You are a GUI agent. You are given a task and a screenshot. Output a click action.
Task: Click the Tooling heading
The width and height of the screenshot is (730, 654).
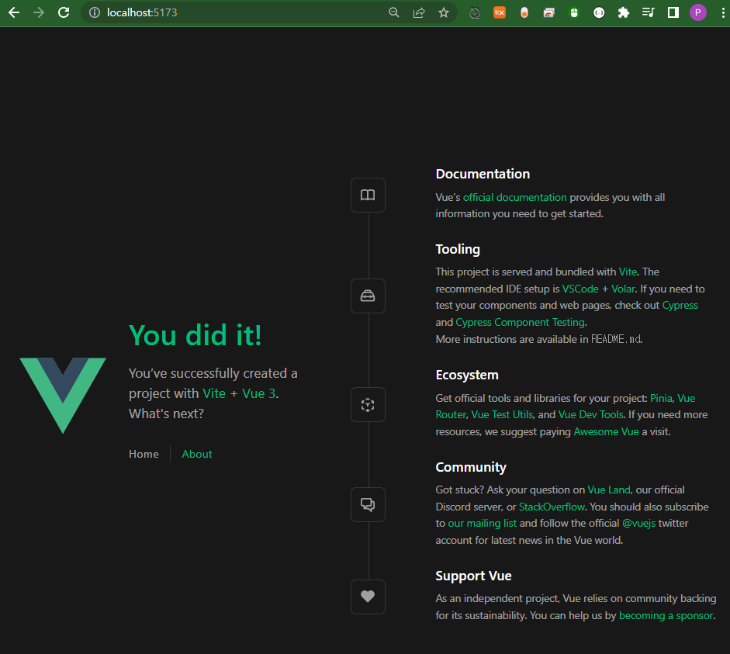[458, 250]
